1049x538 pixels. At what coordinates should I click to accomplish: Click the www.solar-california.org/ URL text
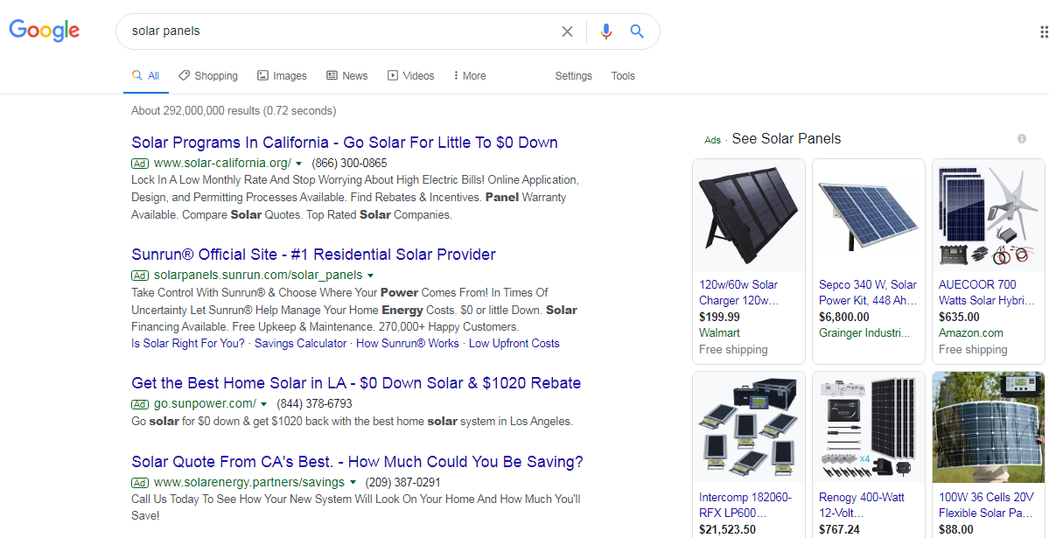click(223, 164)
